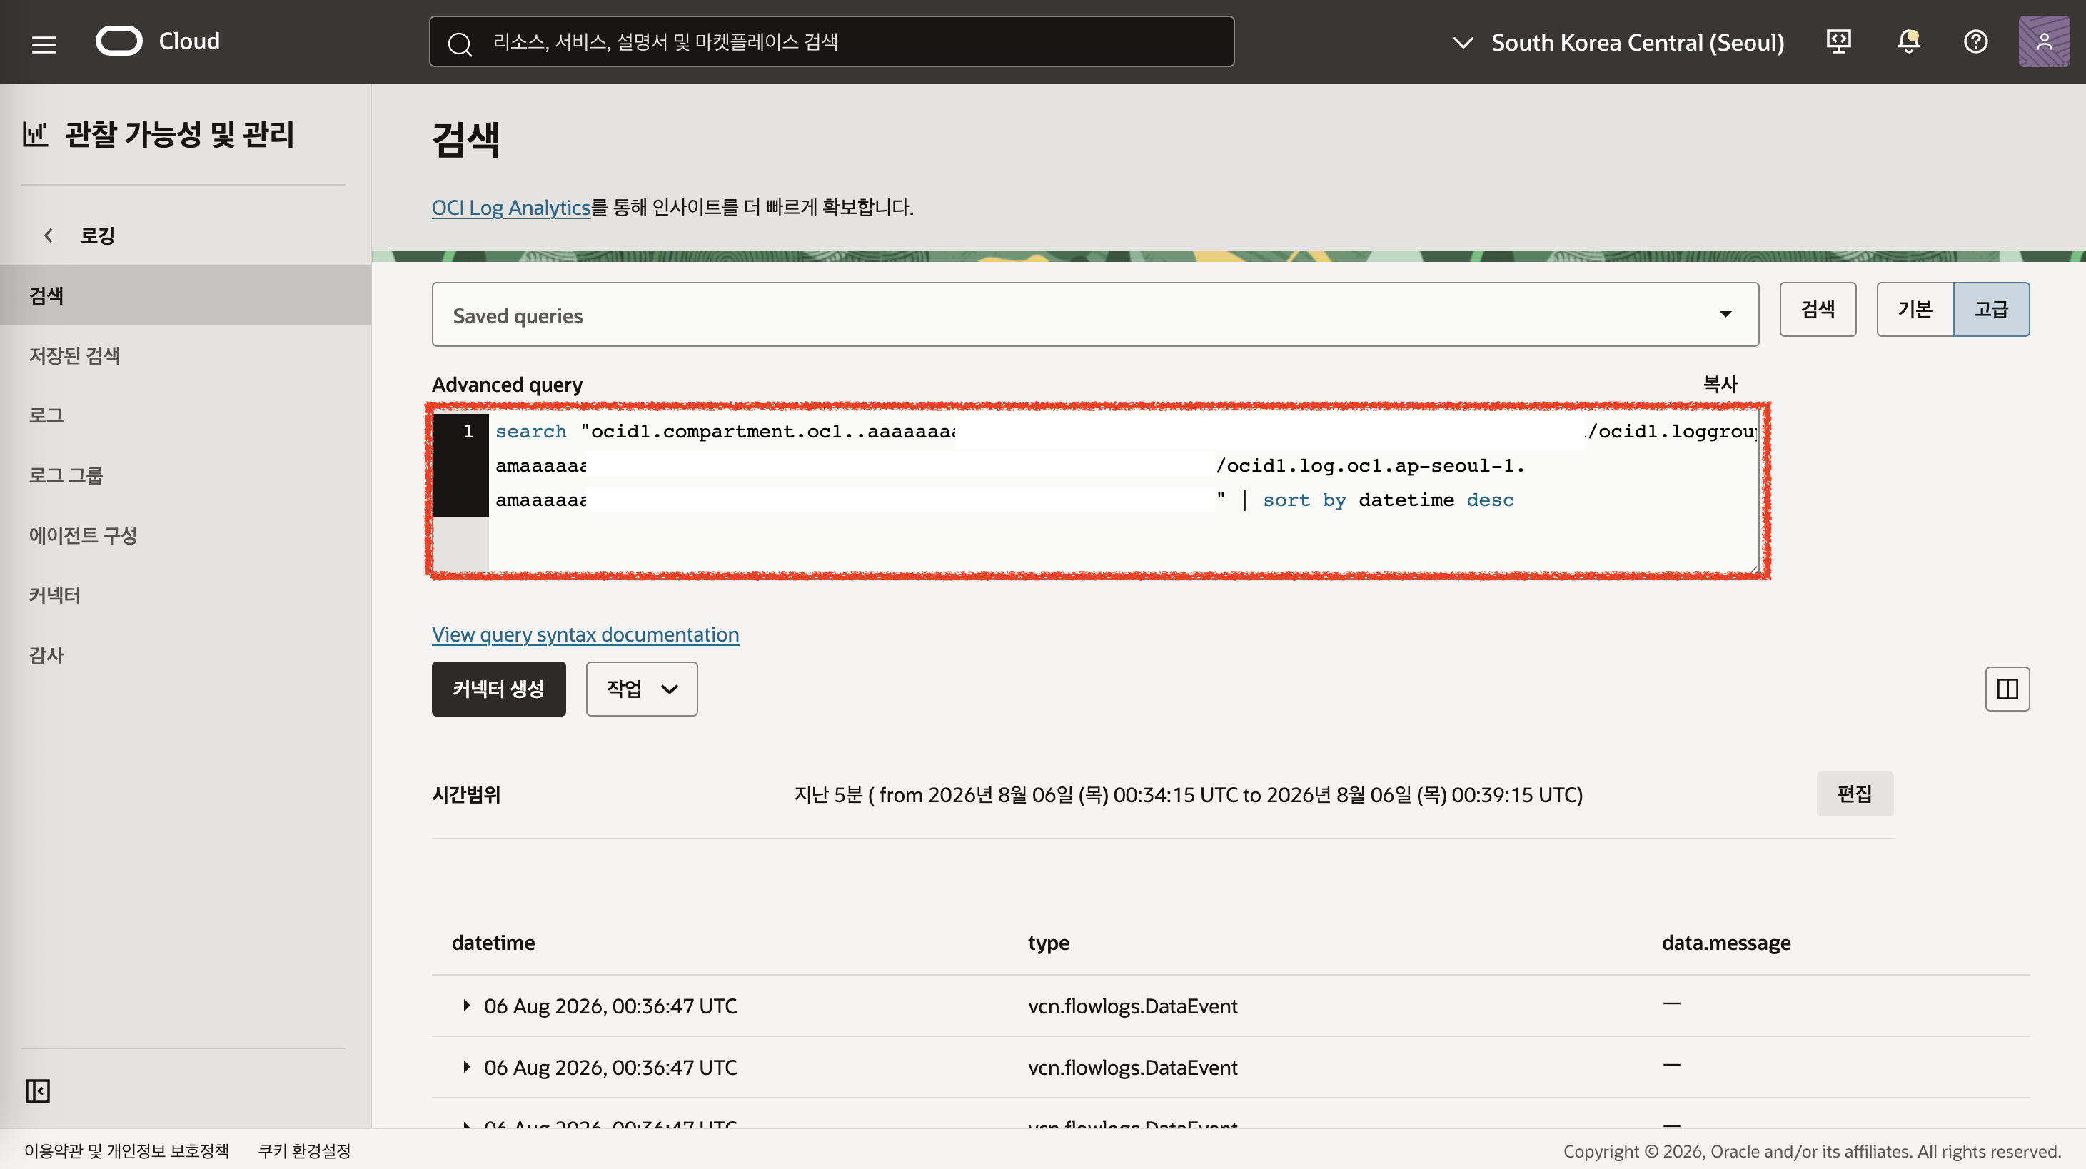Click the 검색 button next to Saved queries
2086x1169 pixels.
1817,309
